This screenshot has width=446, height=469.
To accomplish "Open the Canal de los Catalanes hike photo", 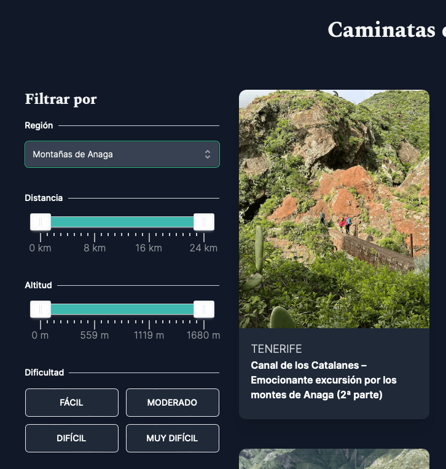I will (x=334, y=209).
